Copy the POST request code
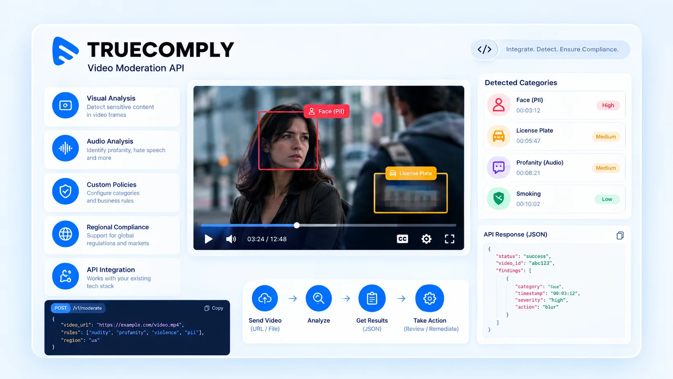Image resolution: width=673 pixels, height=379 pixels. 214,308
